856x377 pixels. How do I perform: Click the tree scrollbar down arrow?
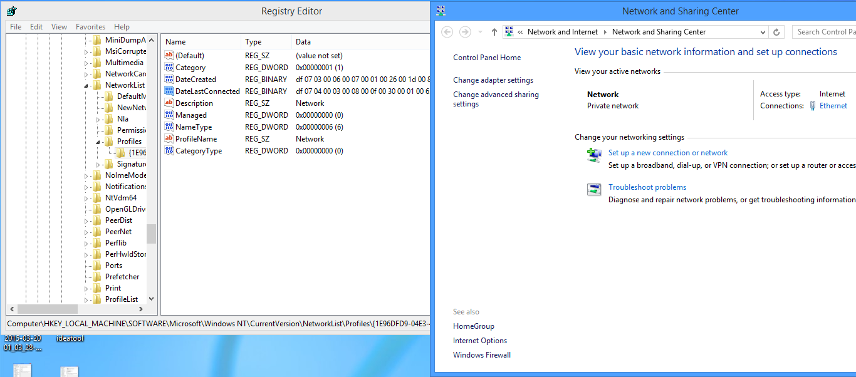(x=151, y=299)
